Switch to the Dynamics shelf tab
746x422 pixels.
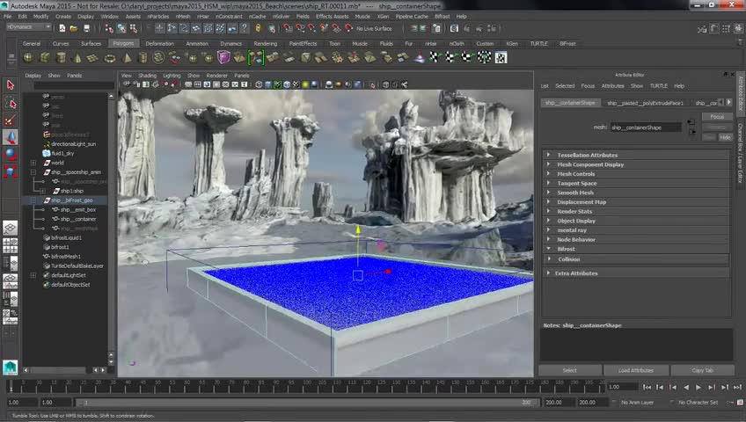click(230, 43)
